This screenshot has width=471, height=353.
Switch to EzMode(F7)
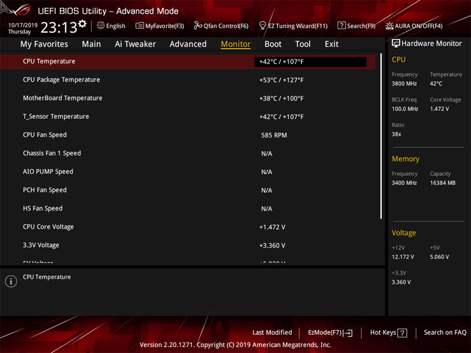pyautogui.click(x=330, y=333)
